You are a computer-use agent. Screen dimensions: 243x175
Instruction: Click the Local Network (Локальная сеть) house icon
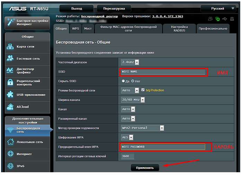click(x=10, y=142)
